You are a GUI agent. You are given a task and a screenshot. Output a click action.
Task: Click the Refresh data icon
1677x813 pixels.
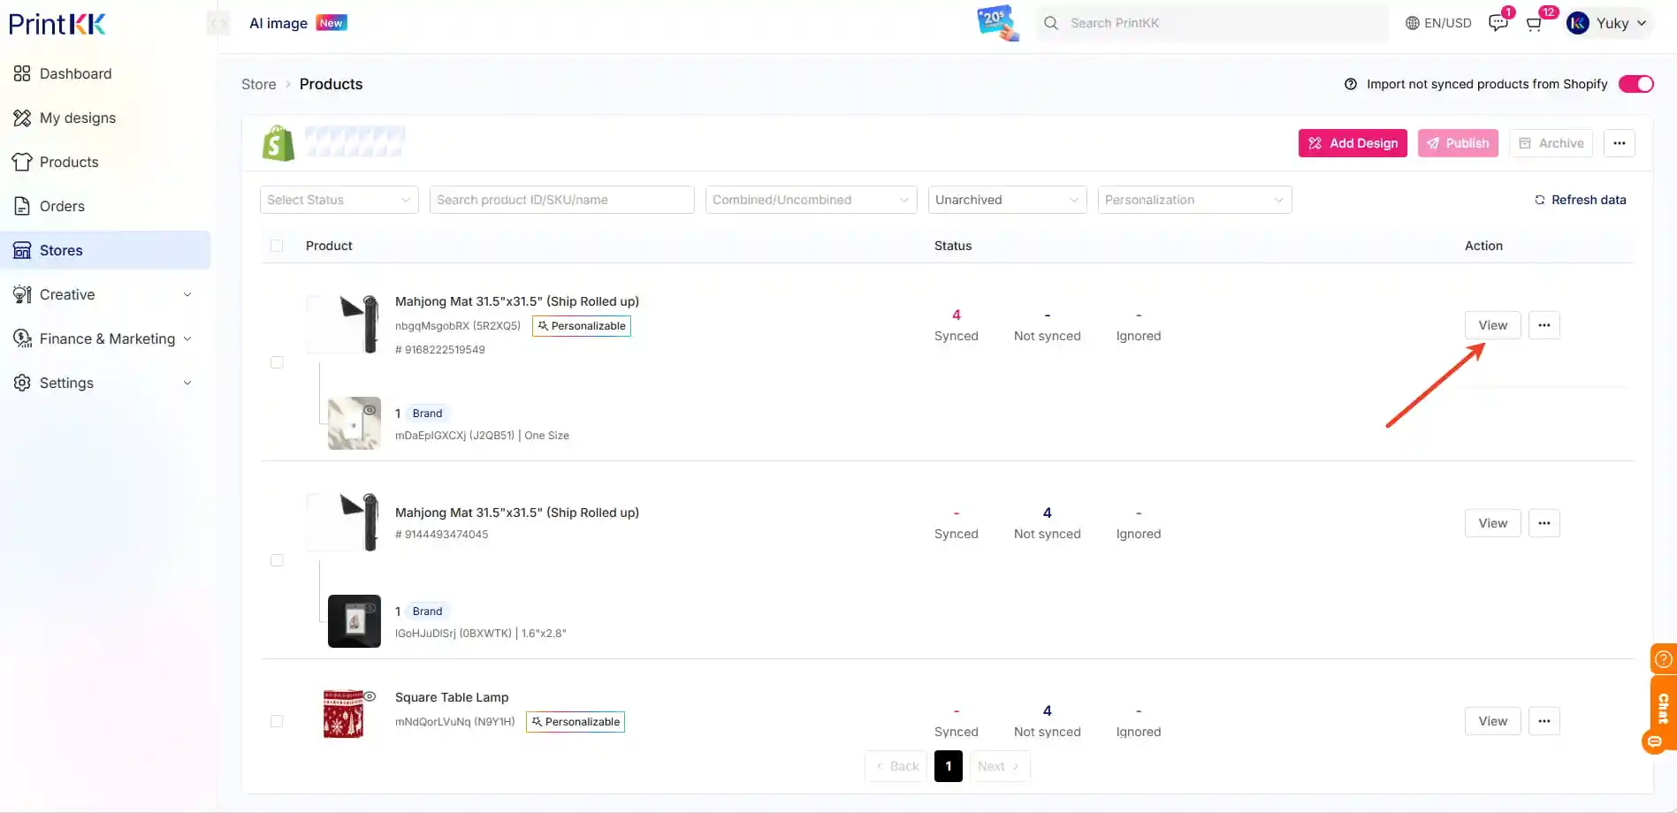coord(1539,200)
